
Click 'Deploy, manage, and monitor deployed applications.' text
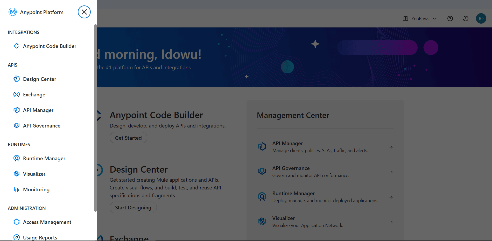pyautogui.click(x=325, y=201)
